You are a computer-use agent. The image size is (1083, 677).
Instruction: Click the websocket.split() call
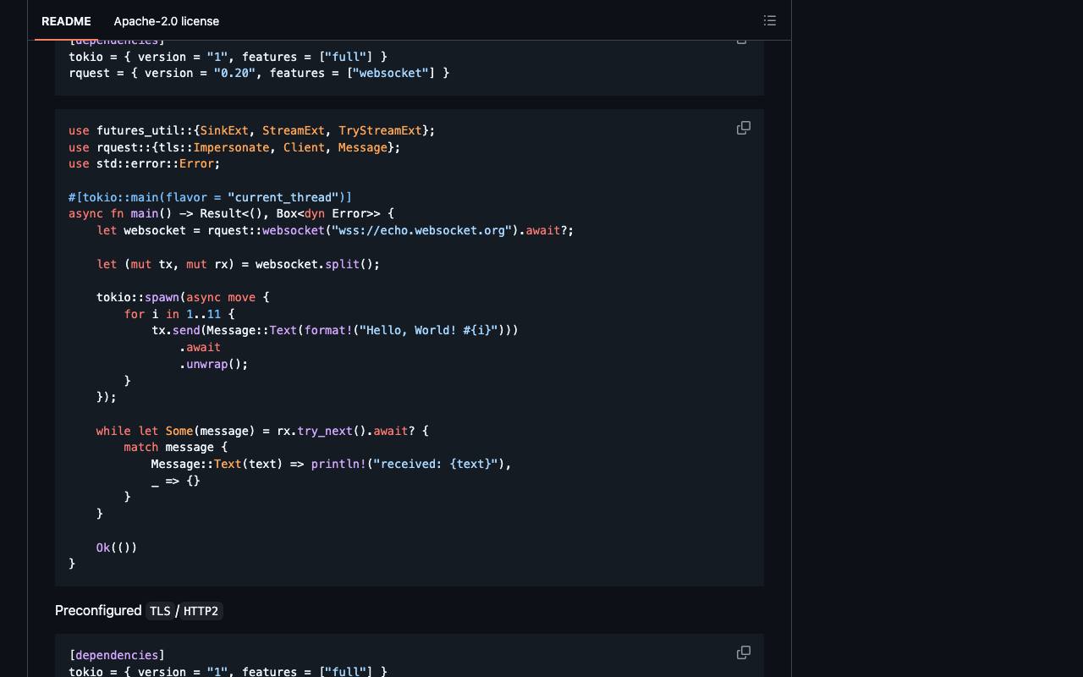click(317, 264)
